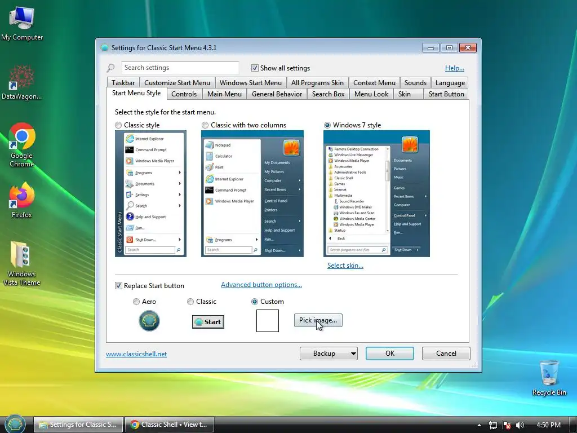This screenshot has height=433, width=577.
Task: Open the Help... link
Action: pyautogui.click(x=455, y=68)
